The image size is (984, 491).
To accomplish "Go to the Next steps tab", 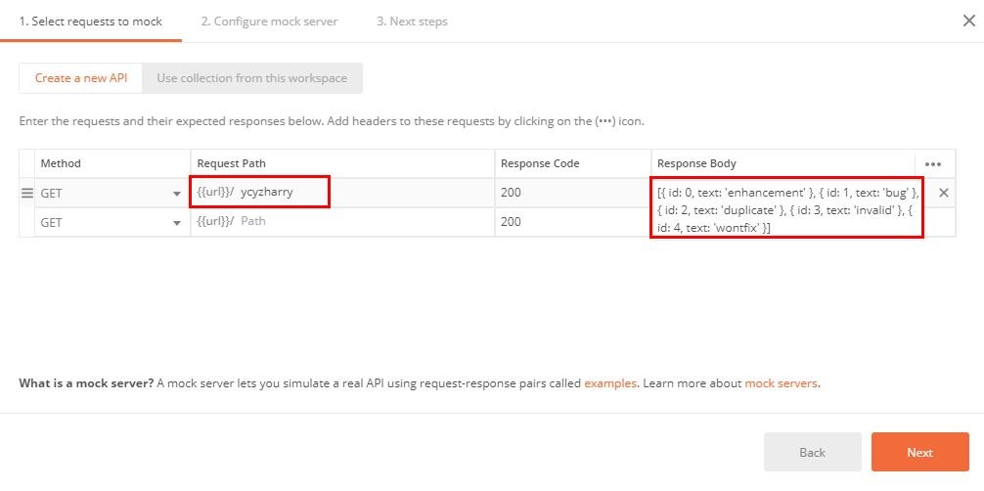I will click(412, 22).
